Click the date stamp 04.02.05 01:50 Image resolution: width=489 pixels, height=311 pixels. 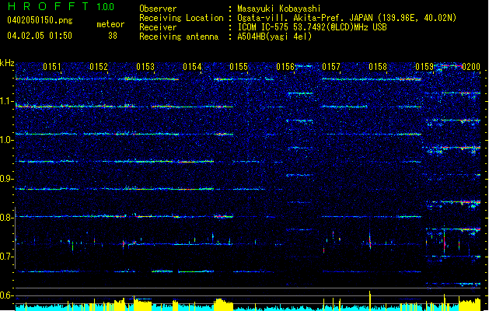click(40, 36)
